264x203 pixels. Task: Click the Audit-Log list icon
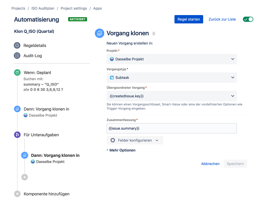click(17, 55)
